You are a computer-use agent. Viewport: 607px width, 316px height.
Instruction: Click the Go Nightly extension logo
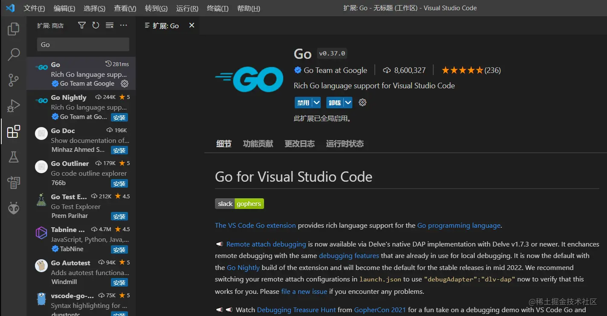tap(41, 101)
